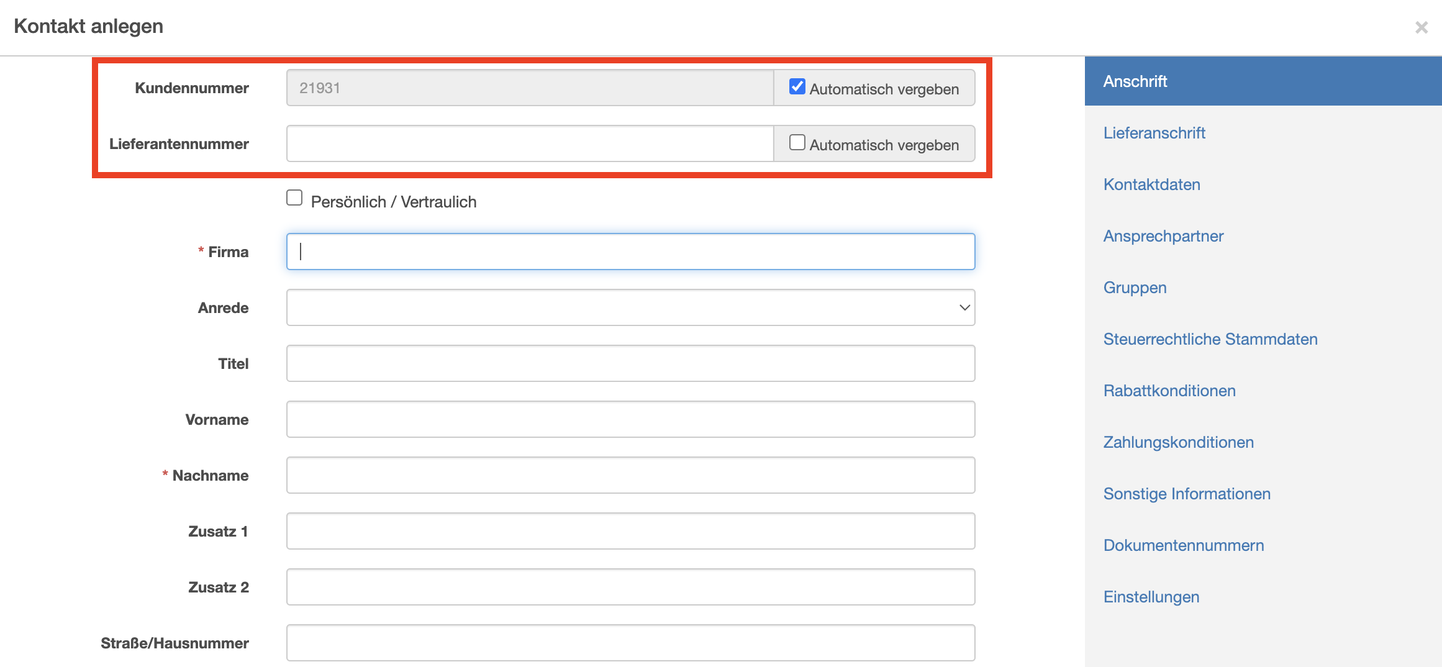
Task: Focus the Firma text field
Action: pyautogui.click(x=630, y=252)
